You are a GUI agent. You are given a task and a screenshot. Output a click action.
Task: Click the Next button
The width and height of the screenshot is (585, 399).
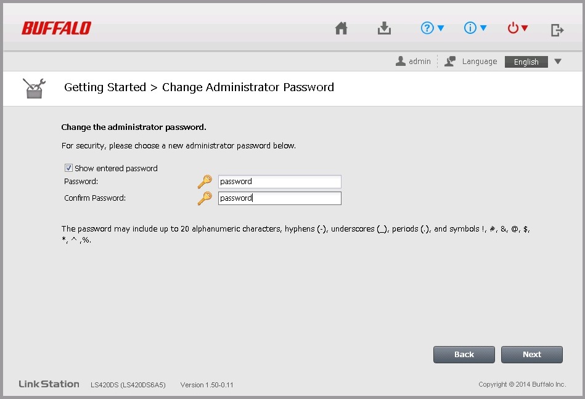[x=531, y=355]
